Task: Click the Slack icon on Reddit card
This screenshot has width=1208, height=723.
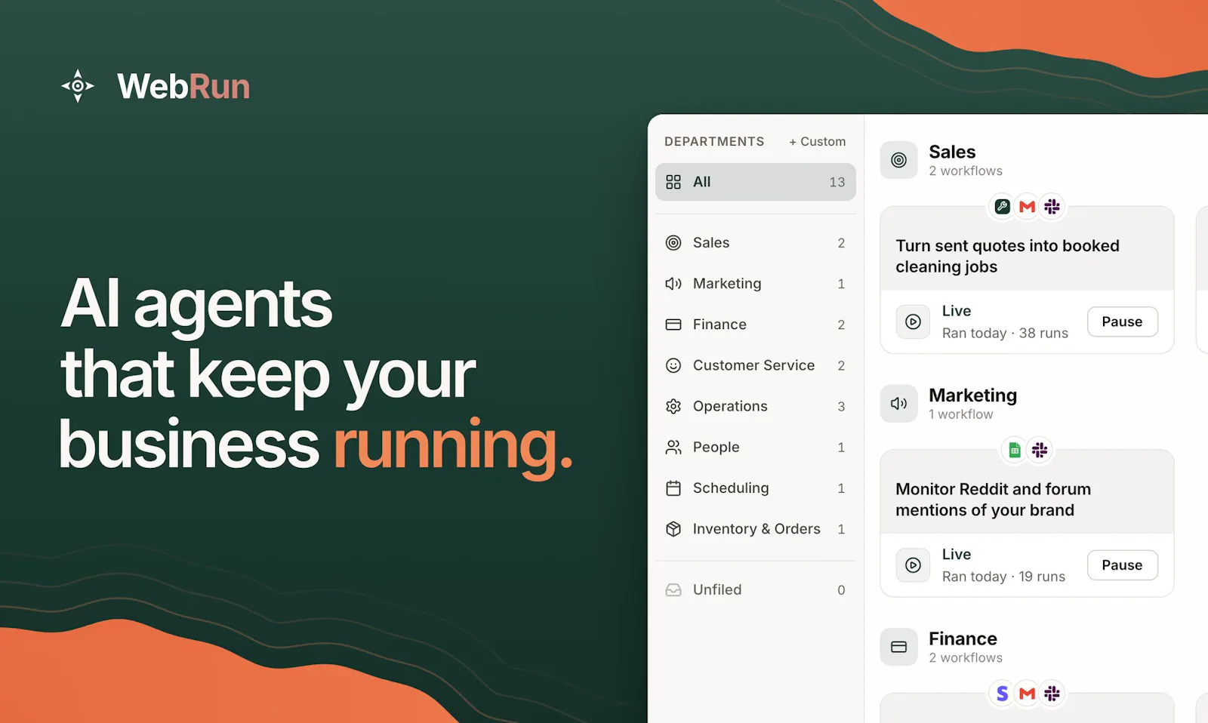Action: click(1040, 450)
